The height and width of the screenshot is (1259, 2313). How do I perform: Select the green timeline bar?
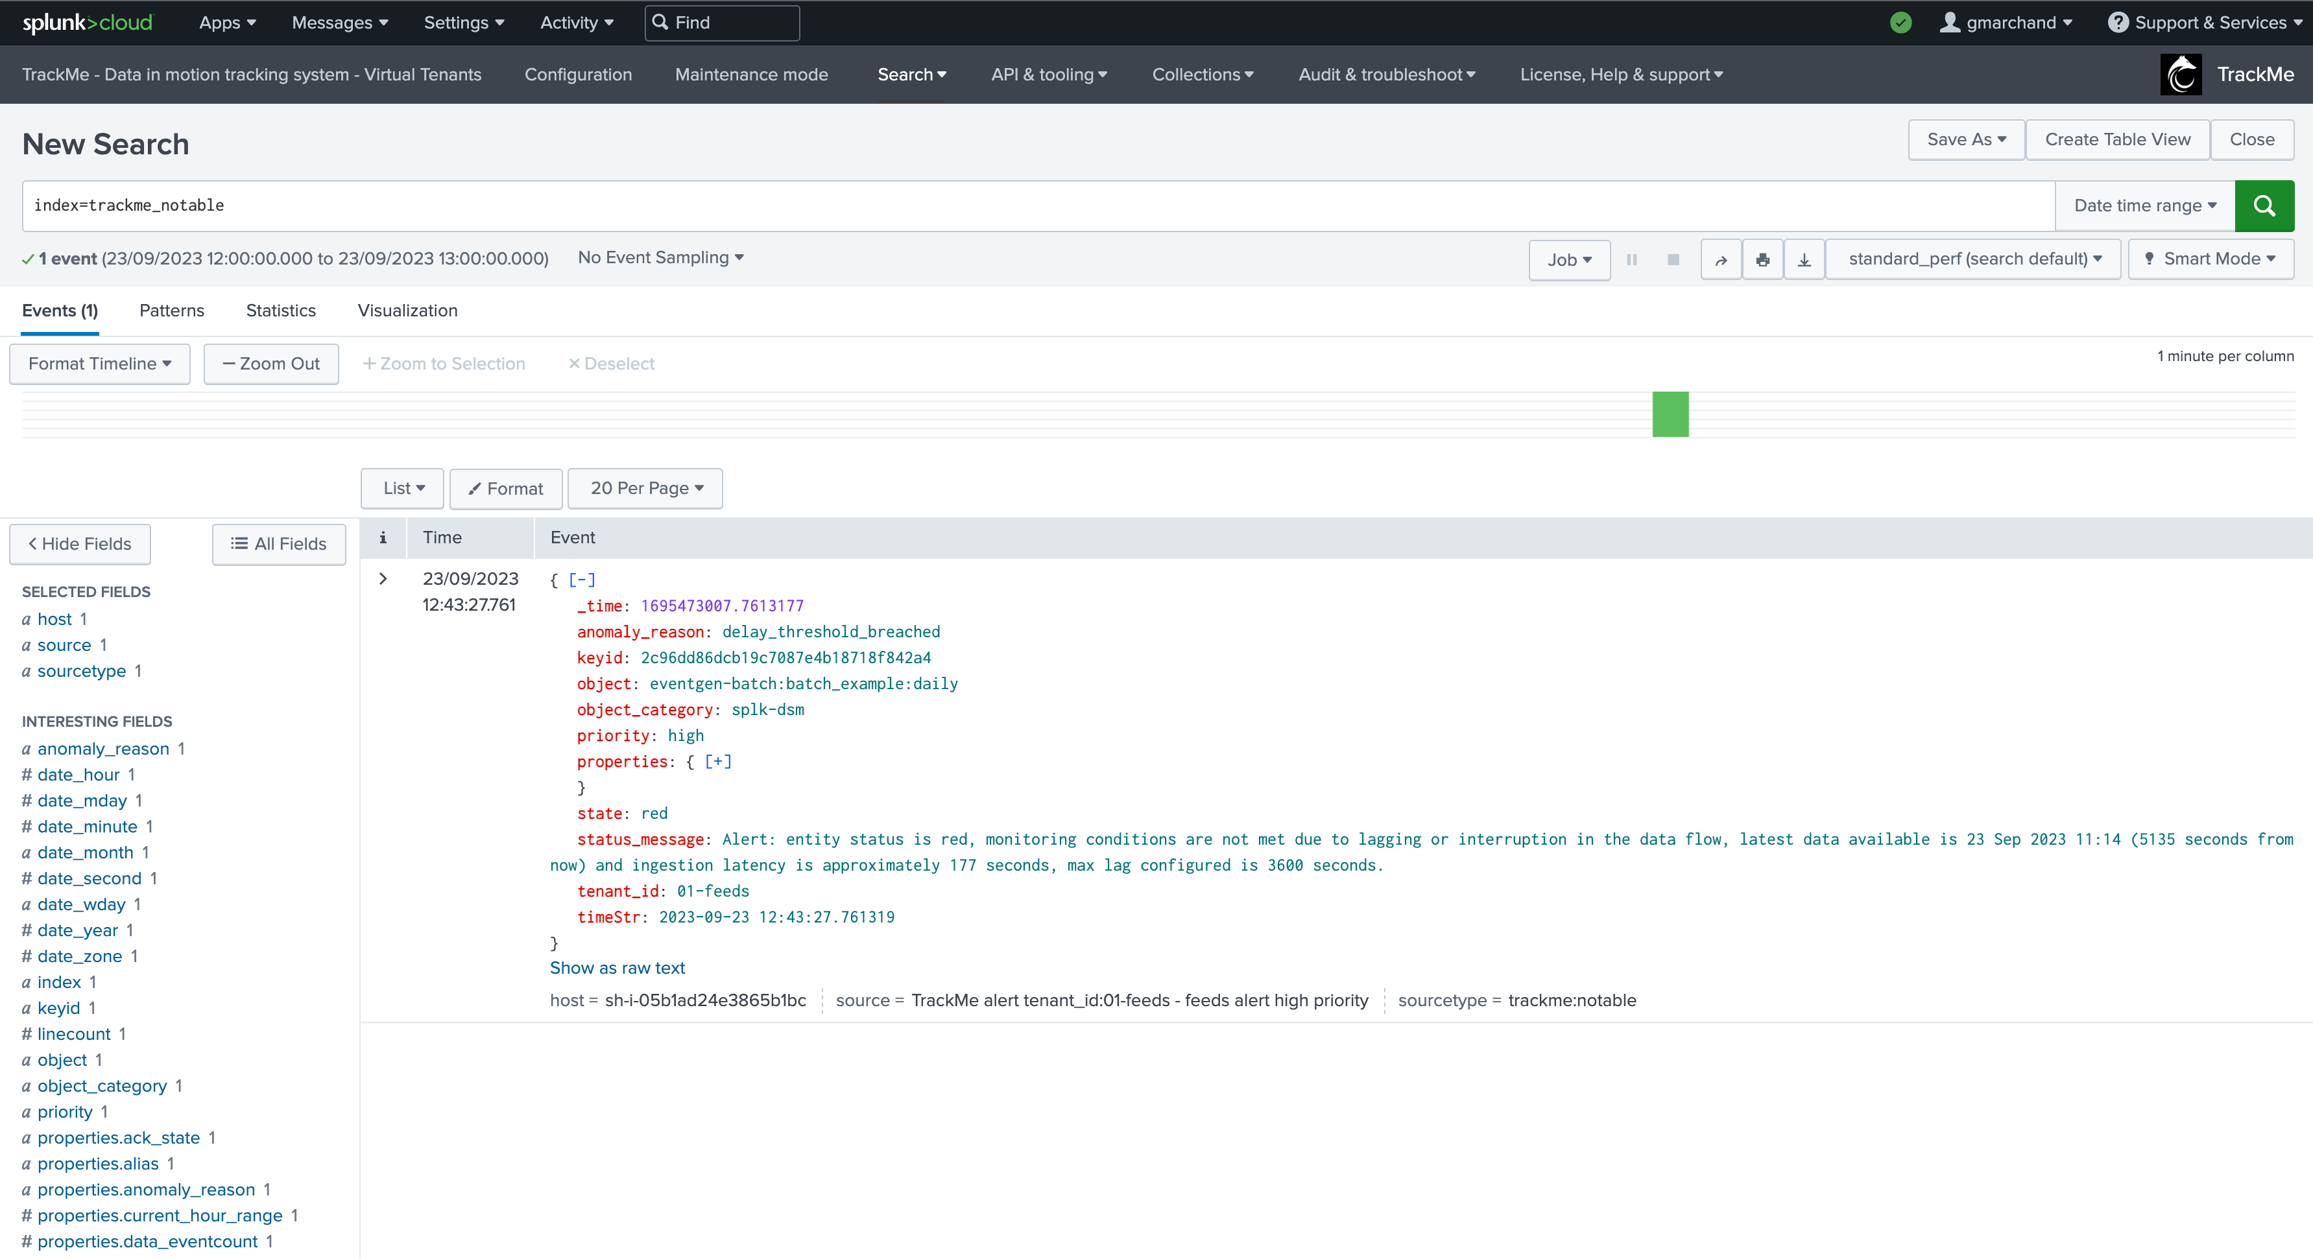coord(1670,414)
